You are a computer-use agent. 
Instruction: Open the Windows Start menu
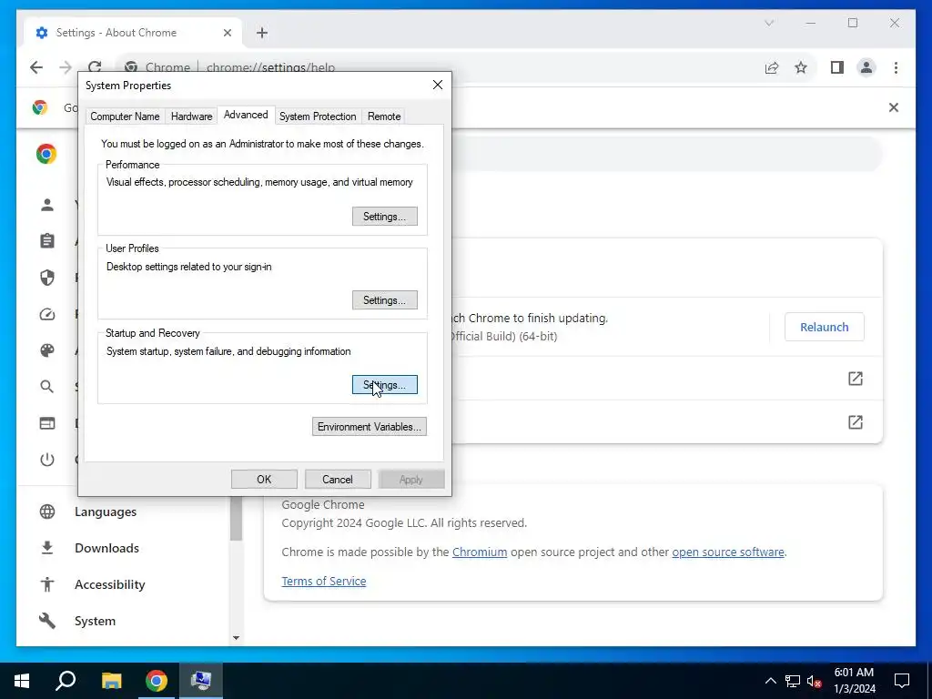pyautogui.click(x=22, y=681)
